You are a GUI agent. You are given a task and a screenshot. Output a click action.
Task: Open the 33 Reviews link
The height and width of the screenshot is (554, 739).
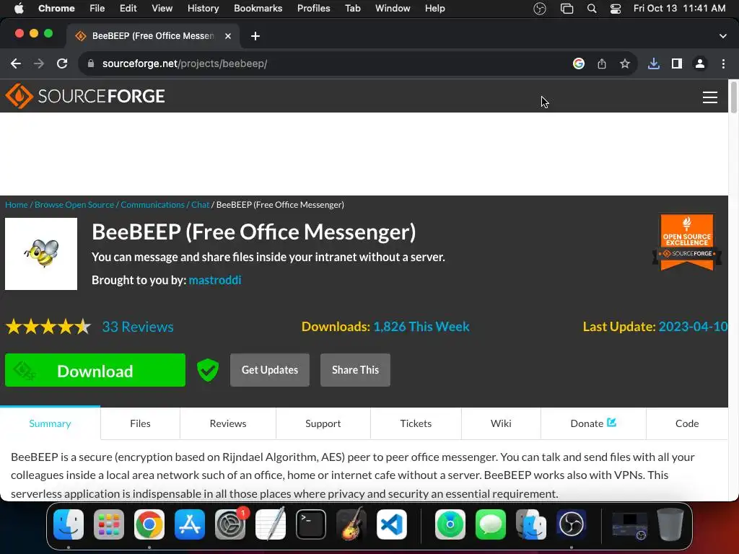click(138, 327)
